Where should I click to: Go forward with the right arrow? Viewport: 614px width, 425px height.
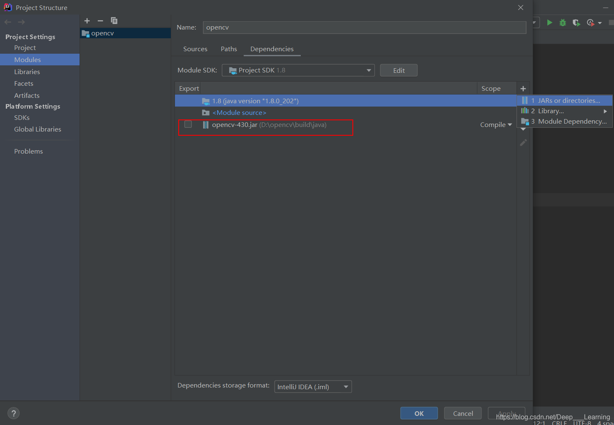click(x=21, y=22)
